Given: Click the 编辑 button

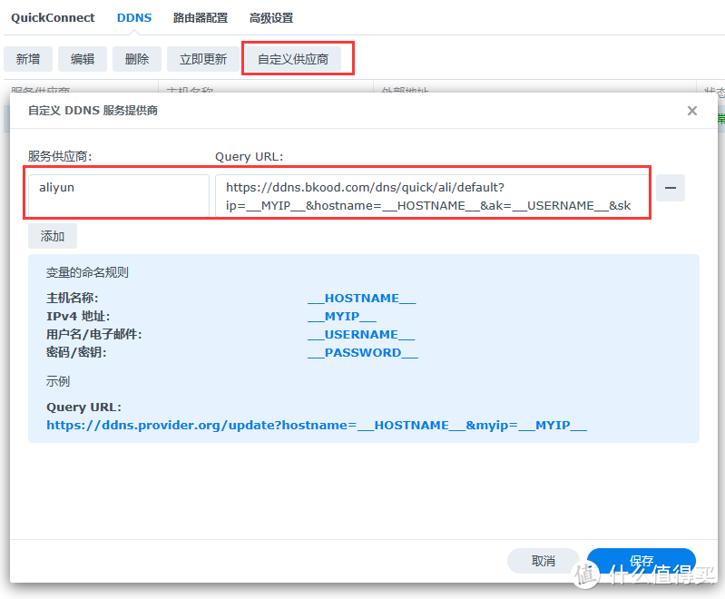Looking at the screenshot, I should coord(83,59).
